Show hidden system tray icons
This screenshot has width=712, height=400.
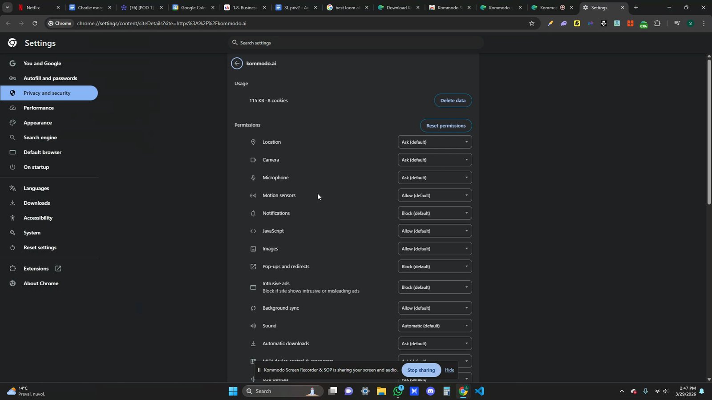622,391
